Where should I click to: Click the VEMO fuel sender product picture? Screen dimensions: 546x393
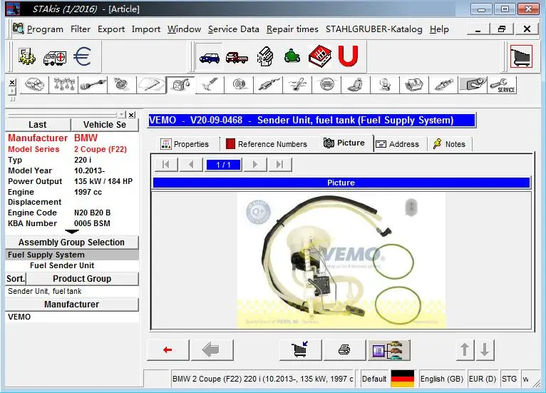click(341, 260)
